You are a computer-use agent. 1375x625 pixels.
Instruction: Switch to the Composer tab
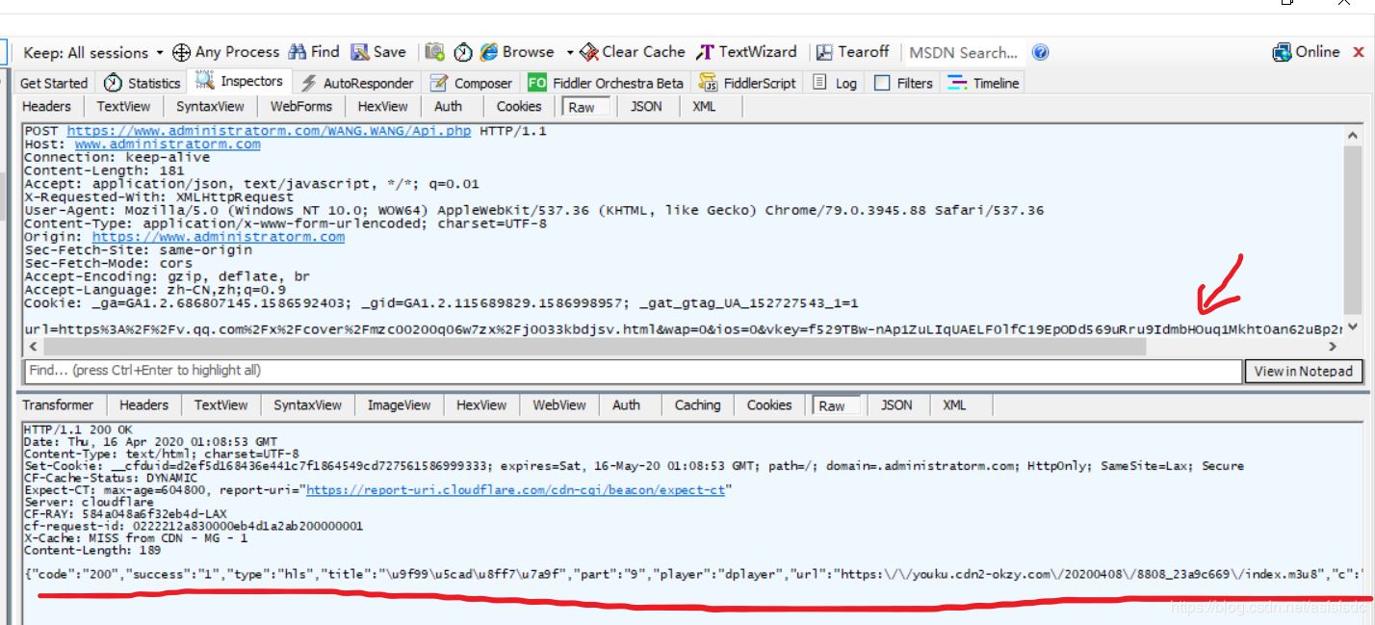tap(472, 83)
